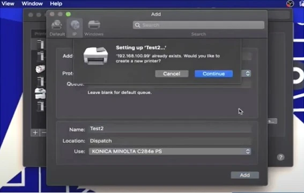Click Continue to create new printer
The image size is (304, 193).
coord(213,74)
